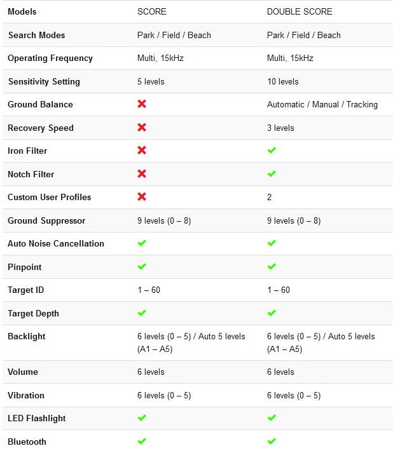Click the red X for SCORE Custom User Profiles
The width and height of the screenshot is (393, 453).
142,197
